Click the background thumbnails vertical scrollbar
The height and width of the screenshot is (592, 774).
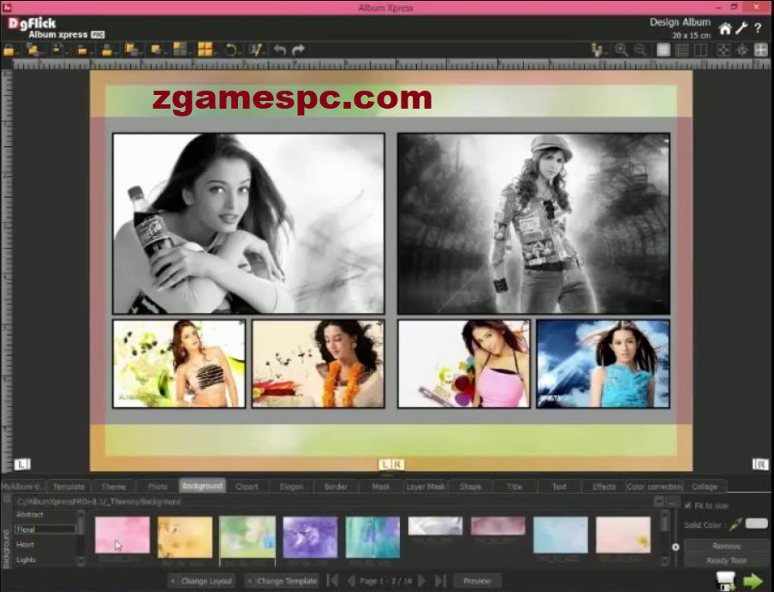(x=665, y=538)
